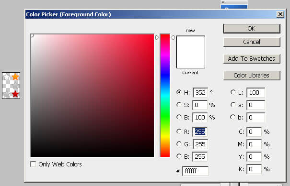The image size is (290, 186).
Task: Click the hue field showing 352
Action: (x=200, y=92)
